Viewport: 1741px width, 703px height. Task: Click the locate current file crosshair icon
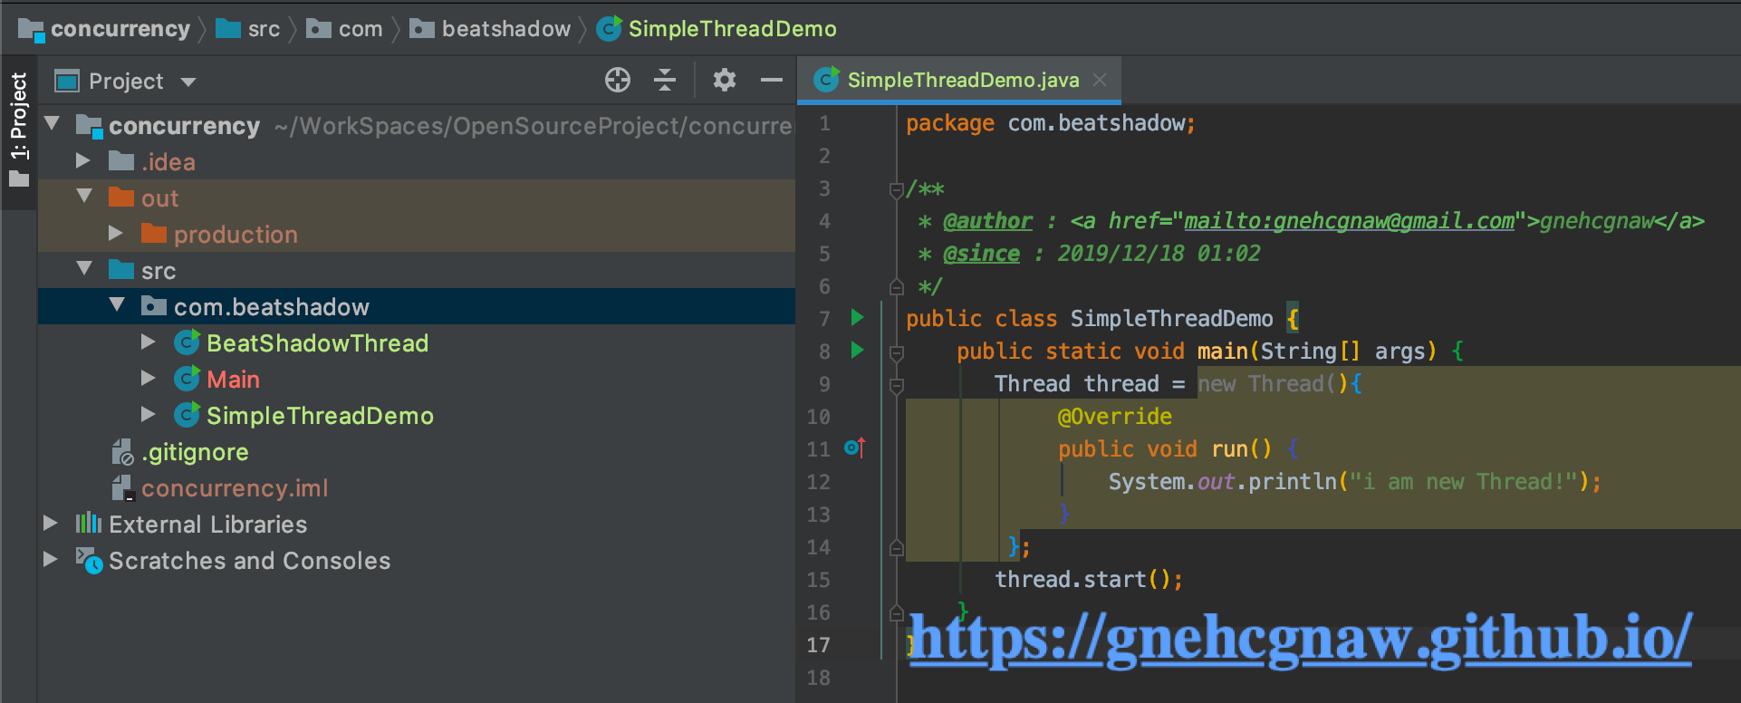pyautogui.click(x=618, y=81)
